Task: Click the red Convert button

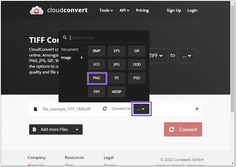Action: 183,129
